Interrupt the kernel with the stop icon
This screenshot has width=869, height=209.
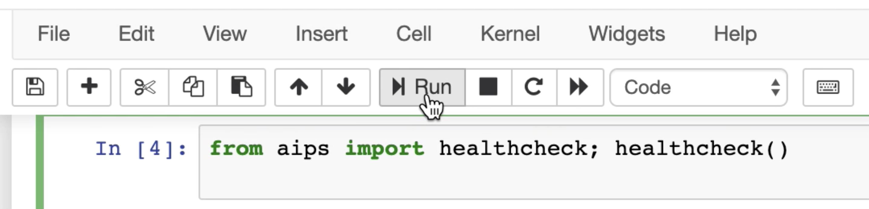pyautogui.click(x=488, y=87)
